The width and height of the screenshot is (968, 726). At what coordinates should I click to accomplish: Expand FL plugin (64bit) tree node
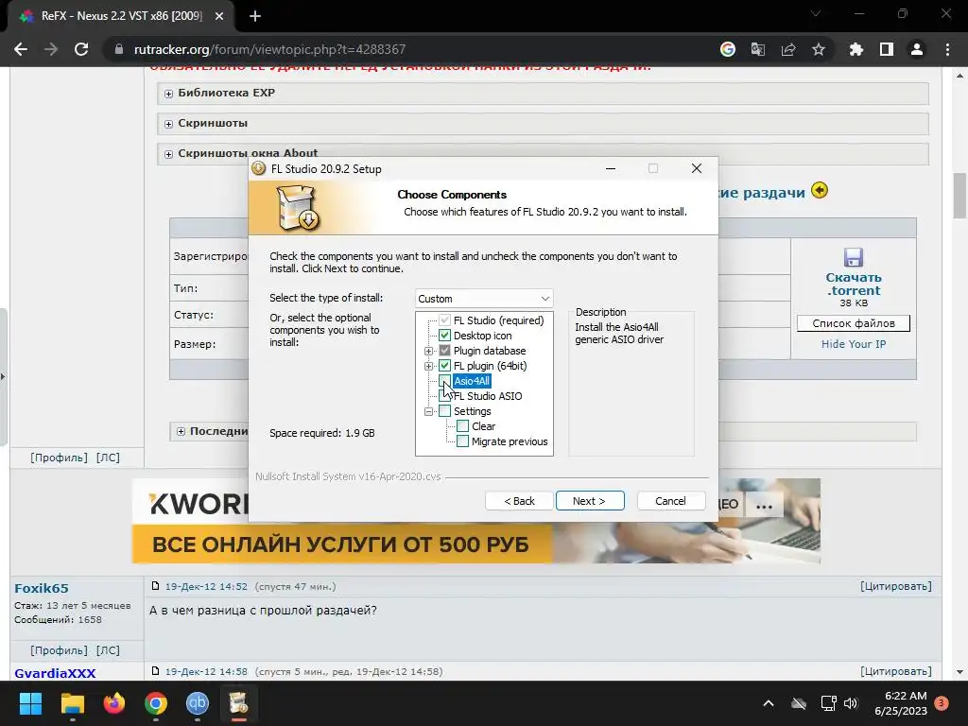pyautogui.click(x=428, y=366)
